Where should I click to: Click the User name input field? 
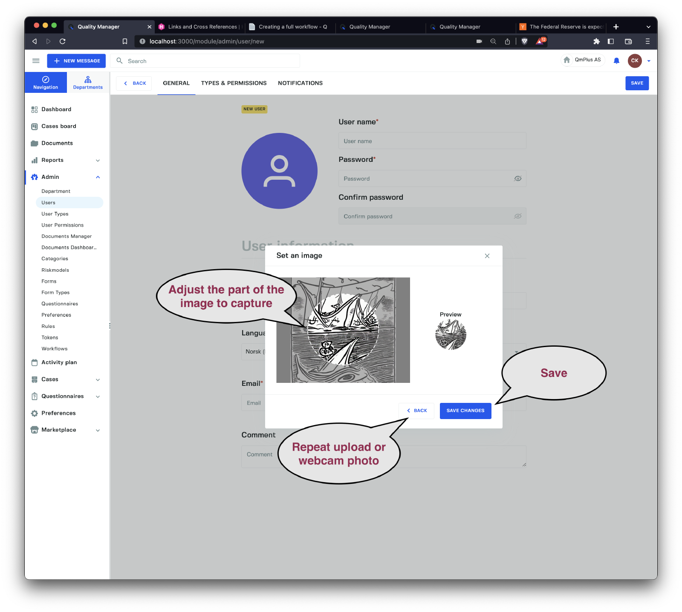[432, 141]
